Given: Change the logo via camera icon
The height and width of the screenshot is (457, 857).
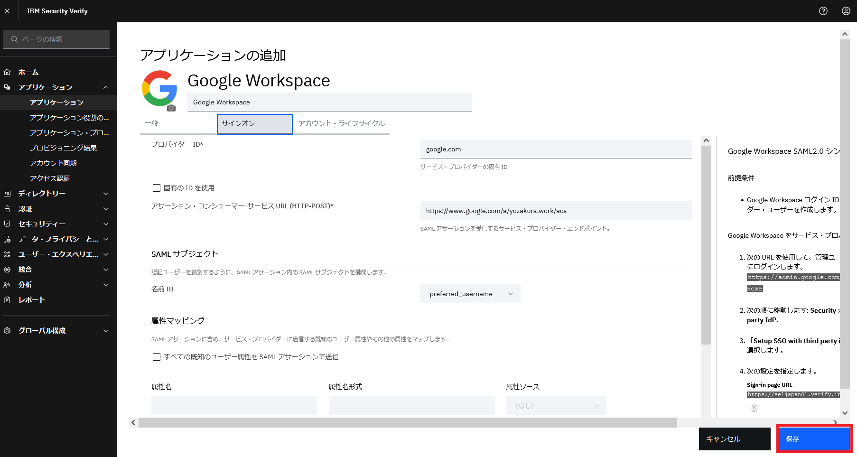Looking at the screenshot, I should click(x=171, y=108).
